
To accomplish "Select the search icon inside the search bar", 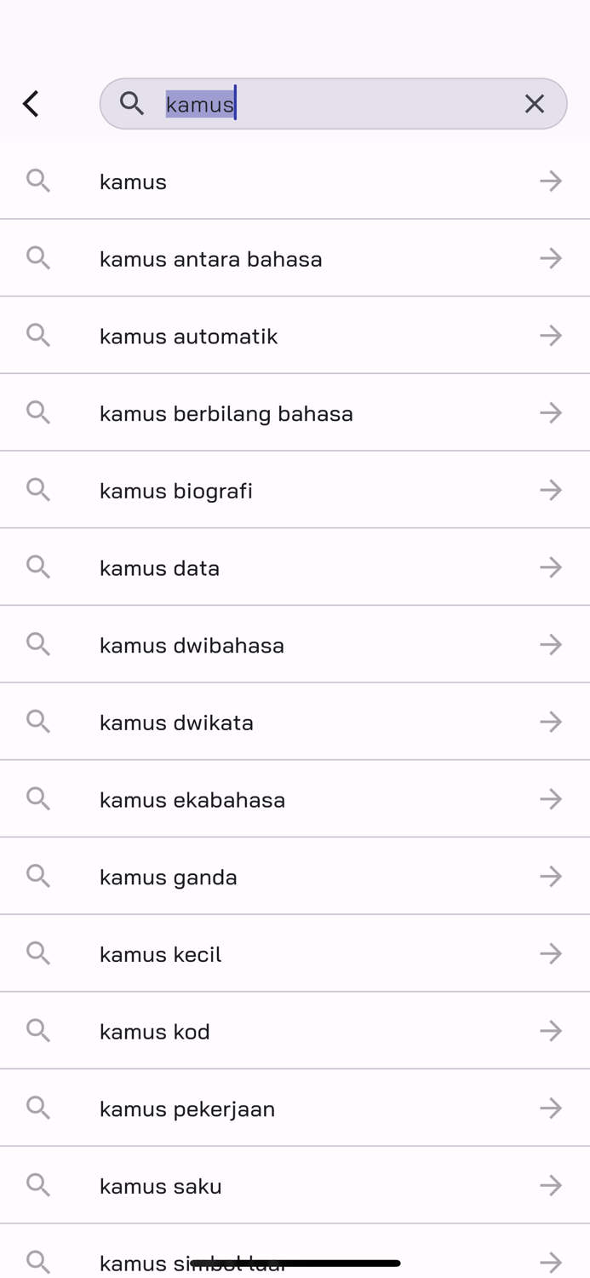I will pos(133,104).
